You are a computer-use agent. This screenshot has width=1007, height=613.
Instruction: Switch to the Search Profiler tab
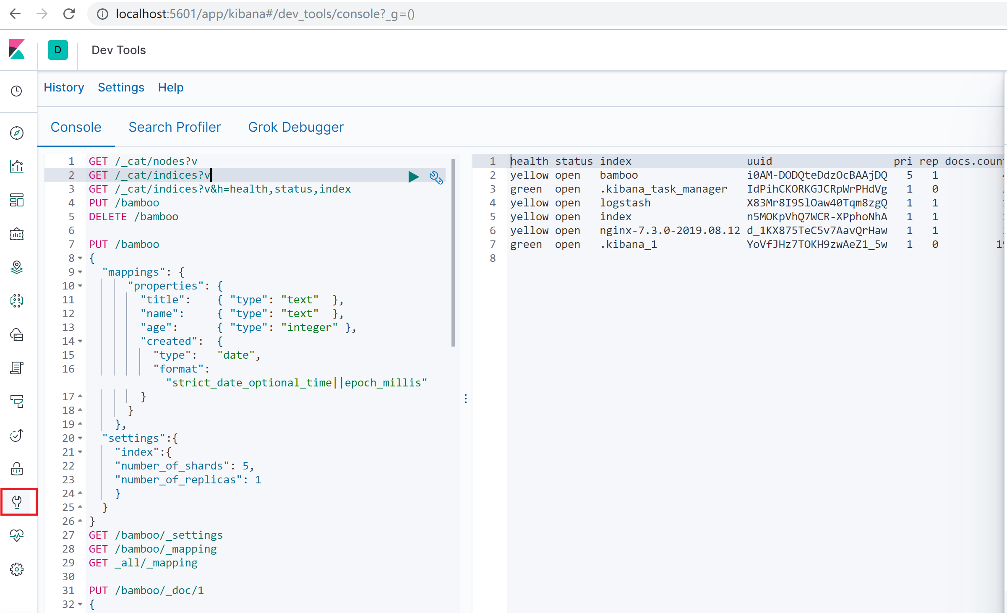(x=175, y=128)
